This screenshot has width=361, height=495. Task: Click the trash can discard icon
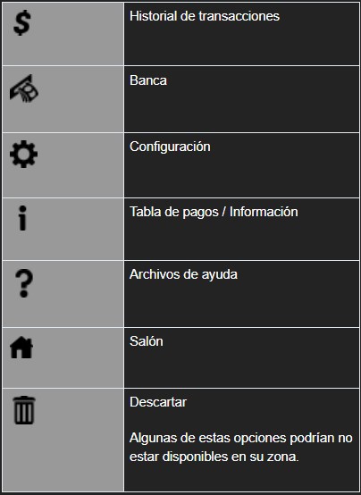pyautogui.click(x=24, y=410)
